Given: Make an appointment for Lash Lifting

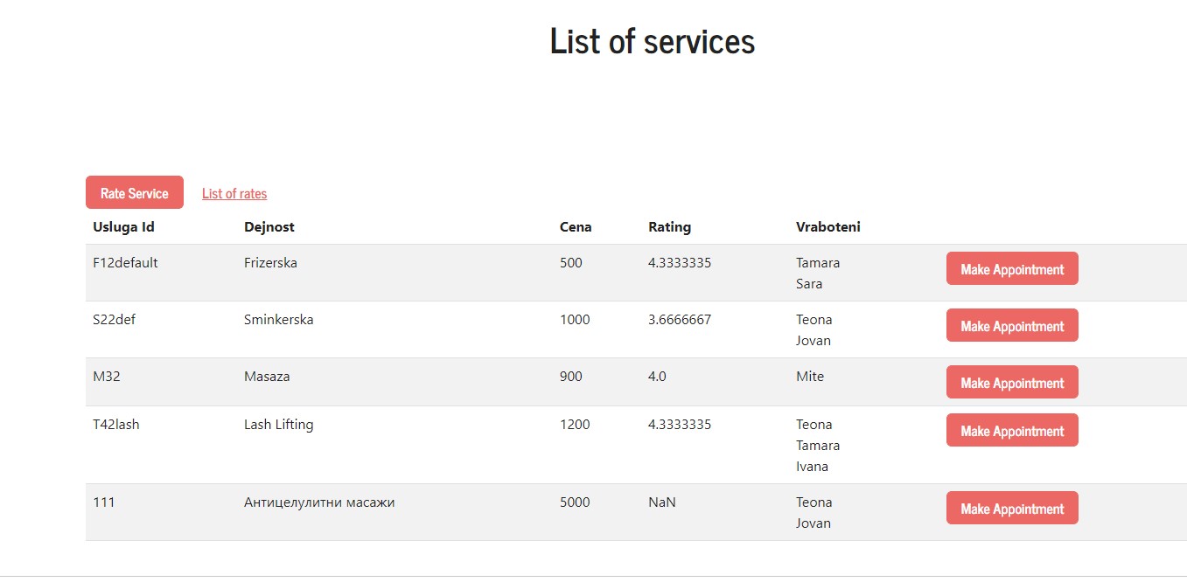Looking at the screenshot, I should pyautogui.click(x=1012, y=431).
